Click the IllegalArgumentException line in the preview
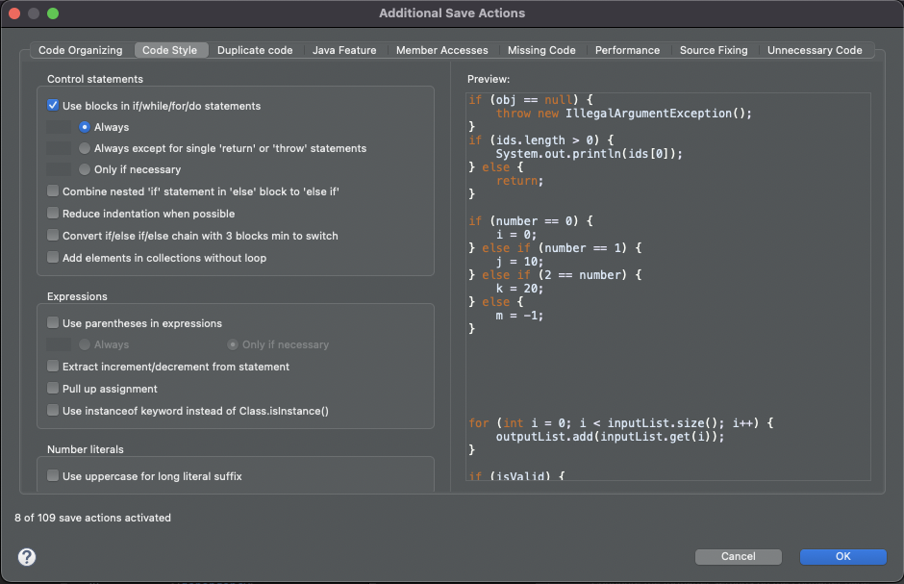The height and width of the screenshot is (584, 904). tap(624, 114)
